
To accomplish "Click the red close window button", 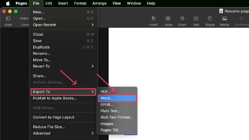I will 4,12.
